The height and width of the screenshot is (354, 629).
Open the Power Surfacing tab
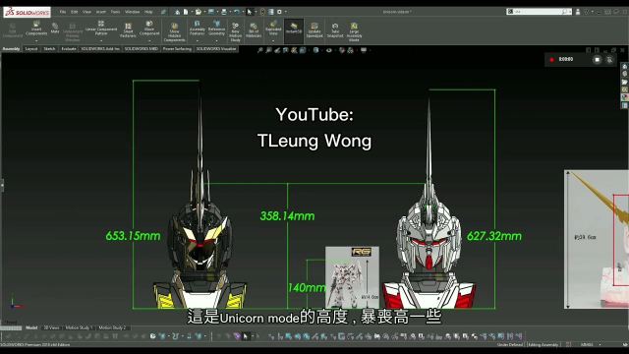tap(177, 49)
